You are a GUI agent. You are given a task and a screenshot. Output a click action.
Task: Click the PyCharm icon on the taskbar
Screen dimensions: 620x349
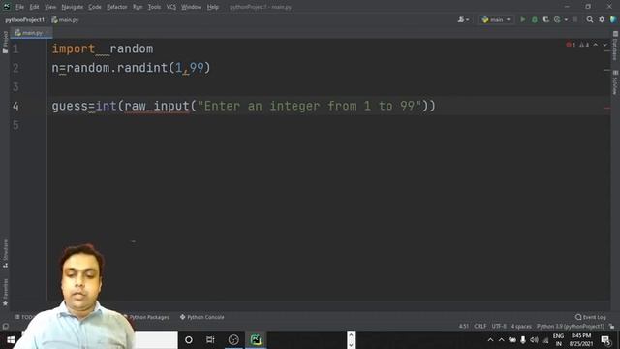point(256,340)
